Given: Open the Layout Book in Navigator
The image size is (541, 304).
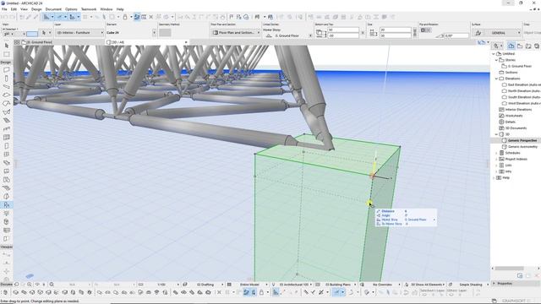Looking at the screenshot, I should [527, 46].
